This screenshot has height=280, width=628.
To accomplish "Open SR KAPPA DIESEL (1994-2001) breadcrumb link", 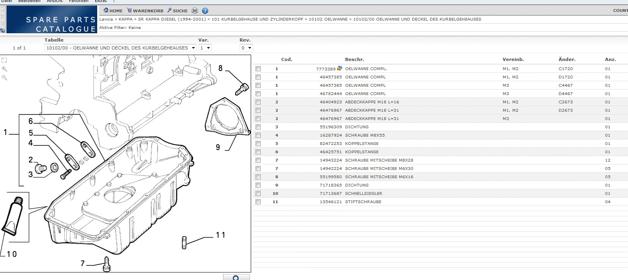I will click(x=172, y=19).
